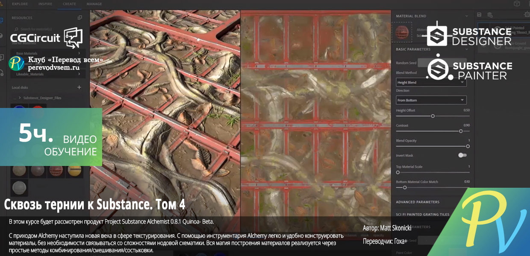This screenshot has width=530, height=256.
Task: Open the Direction dropdown showing From Bottom
Action: click(x=431, y=100)
